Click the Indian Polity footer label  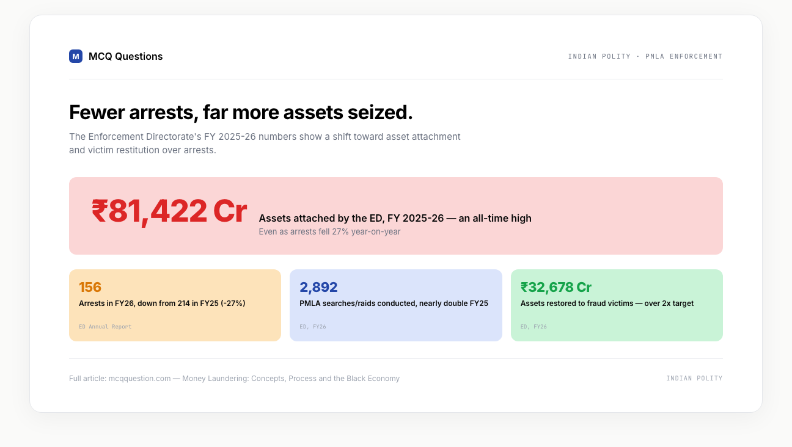pyautogui.click(x=694, y=379)
